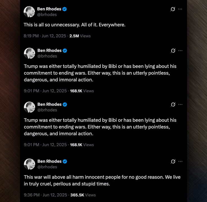Image resolution: width=207 pixels, height=202 pixels.
Task: Click the @brhodes handle on the 9:36 PM tweet
Action: [47, 167]
